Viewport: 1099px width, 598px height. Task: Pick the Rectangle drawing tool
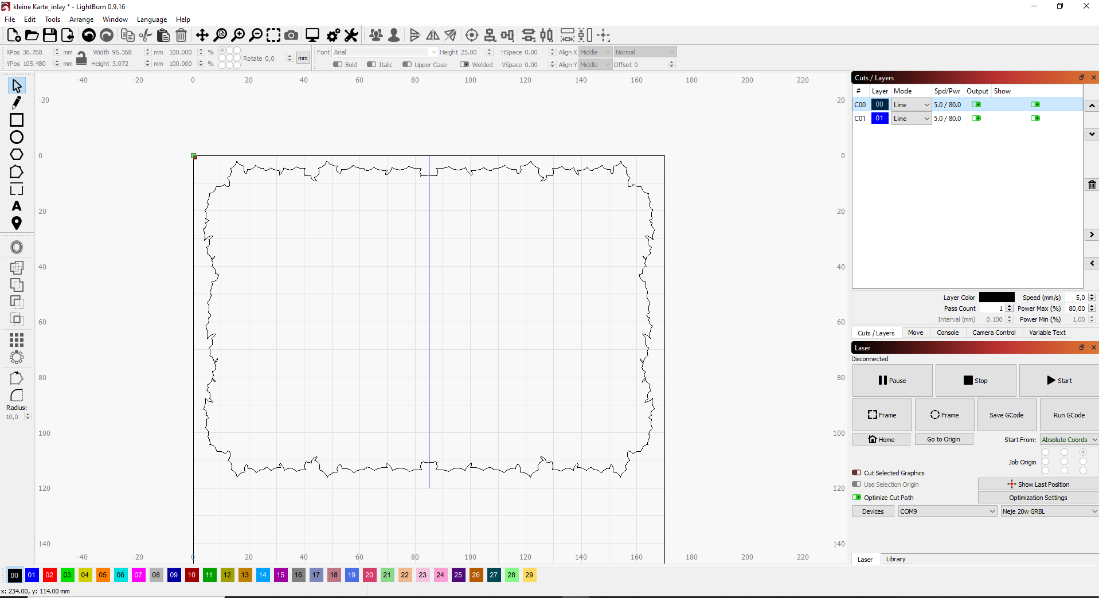17,120
